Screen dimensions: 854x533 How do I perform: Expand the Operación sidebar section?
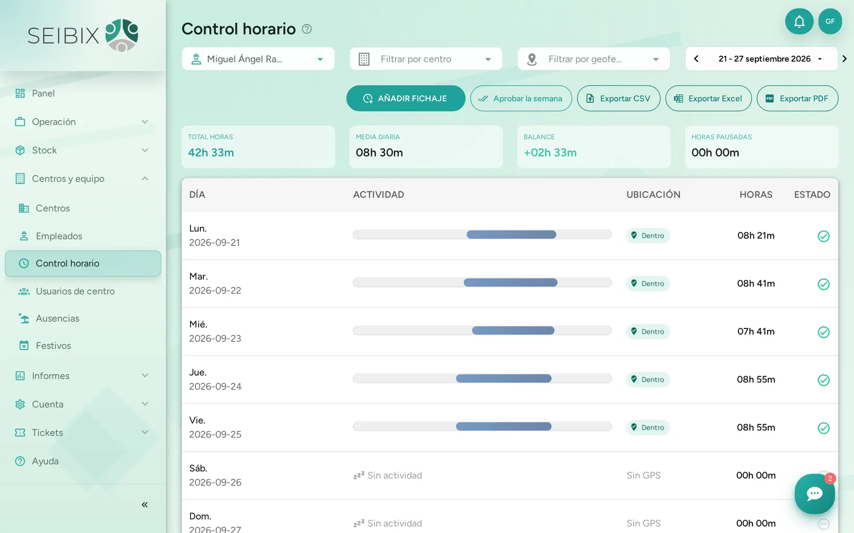pos(82,122)
